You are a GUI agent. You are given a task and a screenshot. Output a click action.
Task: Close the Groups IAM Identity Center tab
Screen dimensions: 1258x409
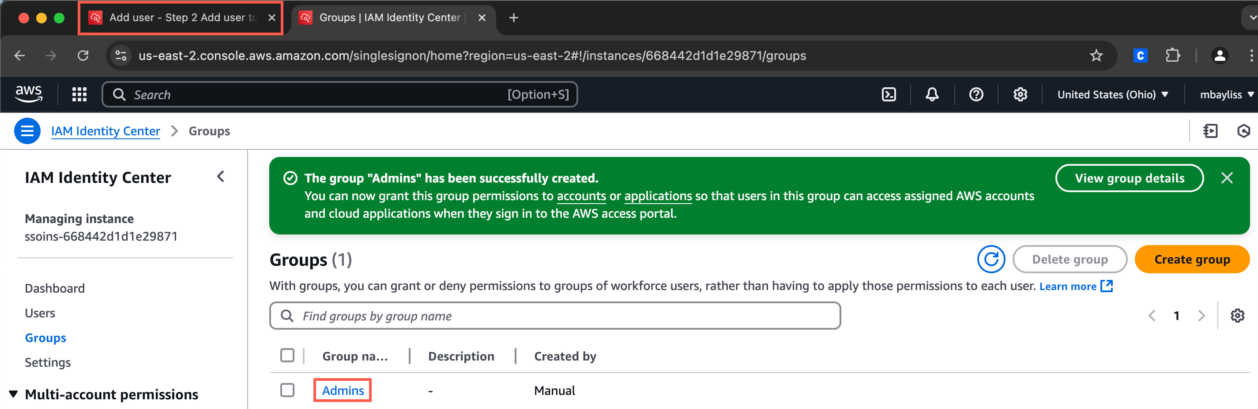point(482,18)
